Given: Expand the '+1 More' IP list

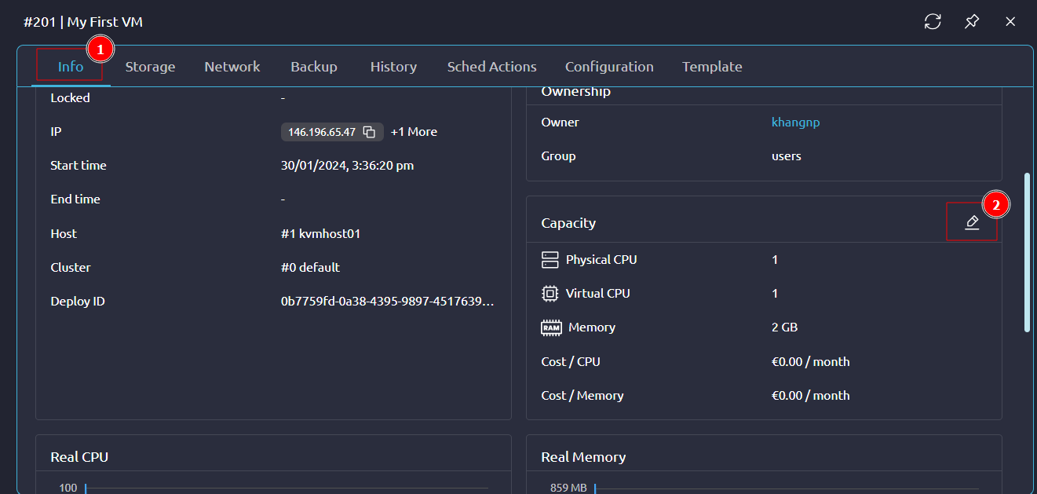Looking at the screenshot, I should (414, 132).
